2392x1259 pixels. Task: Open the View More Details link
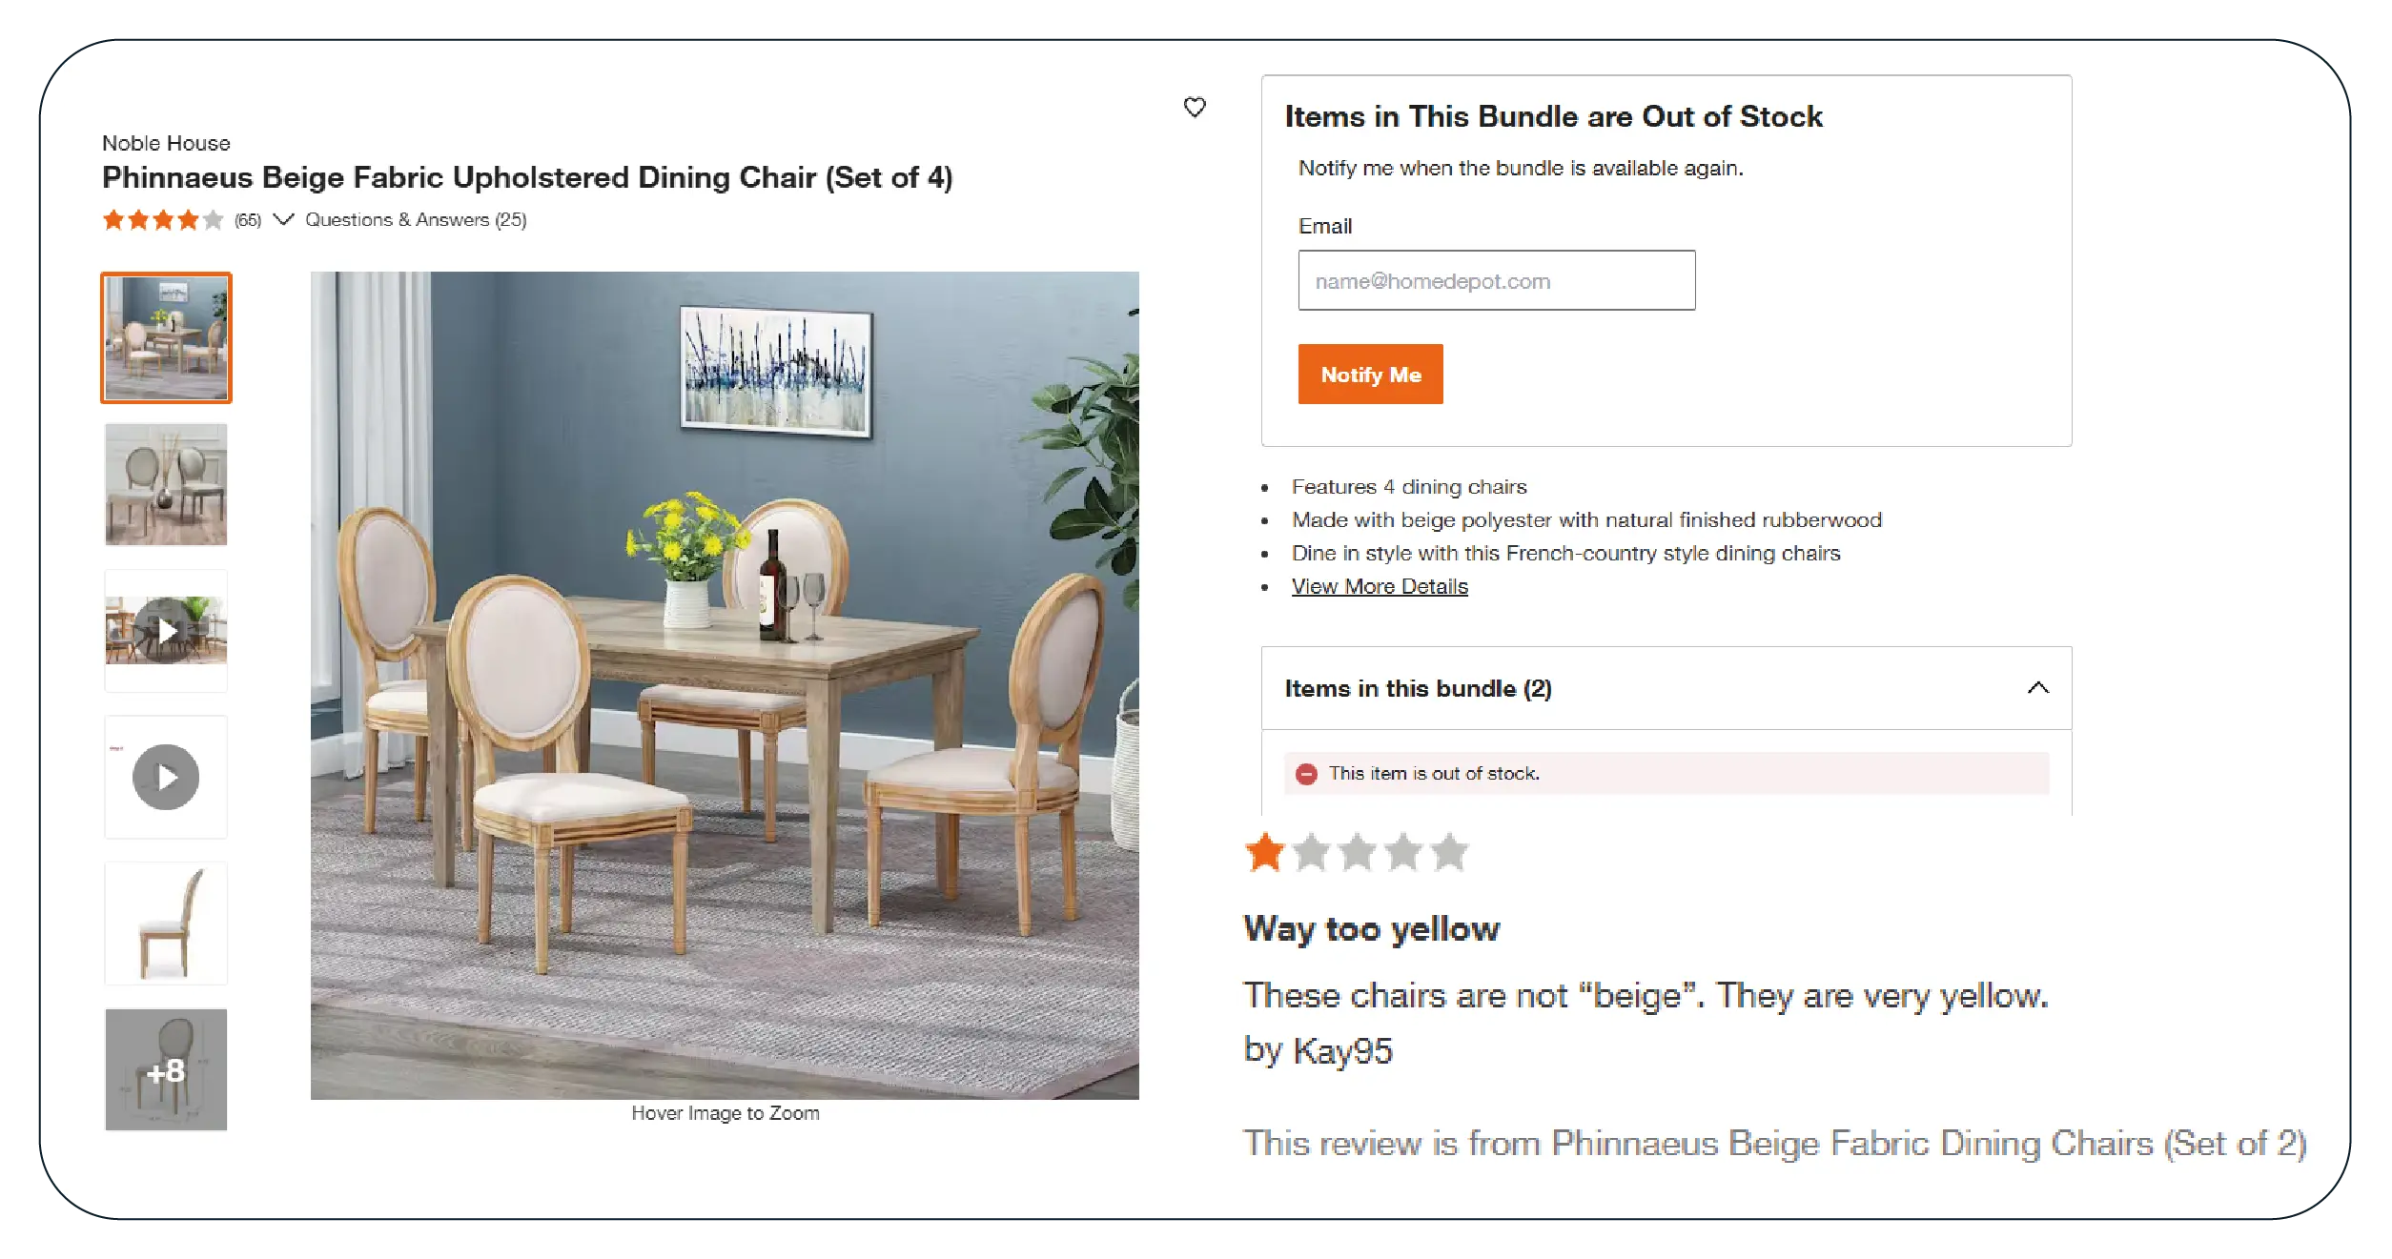point(1379,586)
